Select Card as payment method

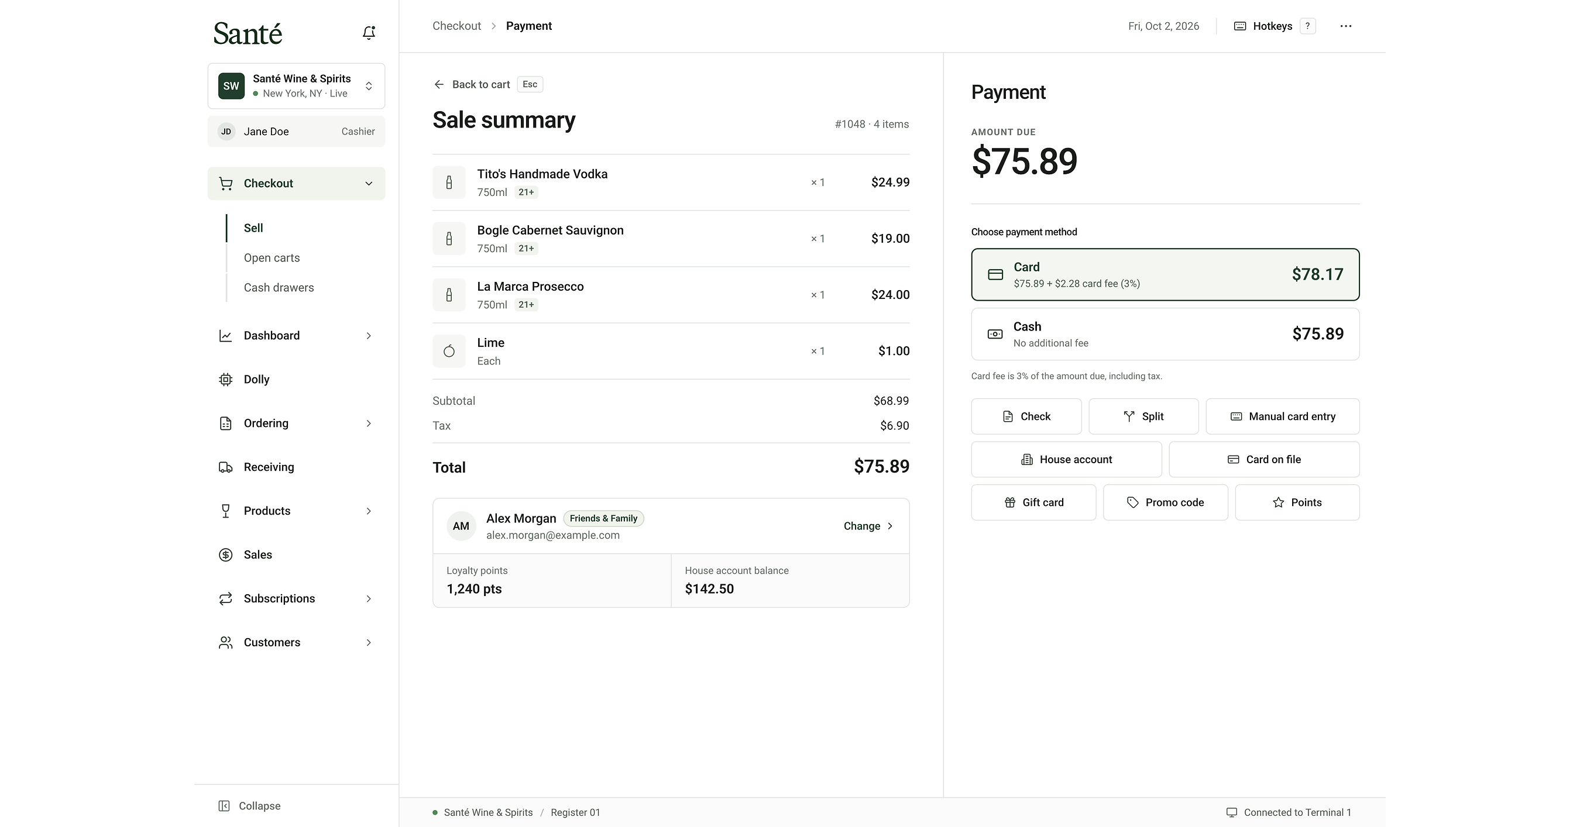pos(1165,275)
